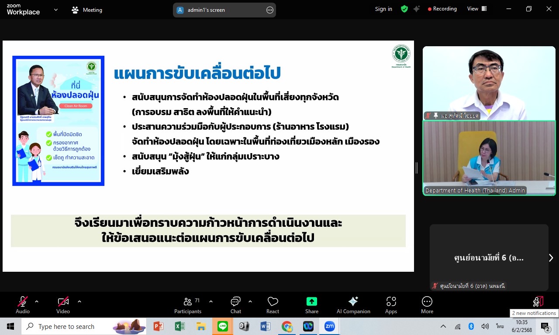This screenshot has height=335, width=559.
Task: Click the green Share screen button
Action: coord(312,305)
